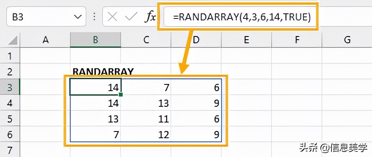Select column E header
This screenshot has height=157, width=372.
(x=246, y=40)
